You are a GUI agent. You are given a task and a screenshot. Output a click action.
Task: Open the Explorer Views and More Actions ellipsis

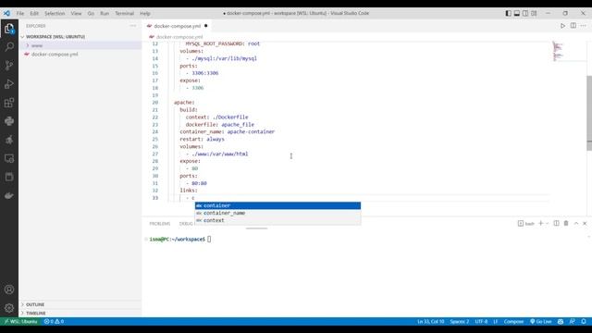point(133,26)
